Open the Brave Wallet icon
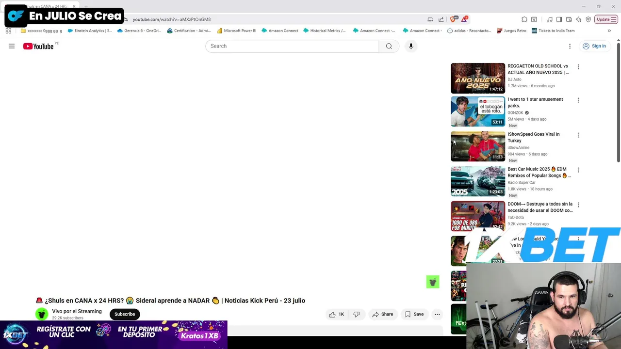 tap(569, 19)
